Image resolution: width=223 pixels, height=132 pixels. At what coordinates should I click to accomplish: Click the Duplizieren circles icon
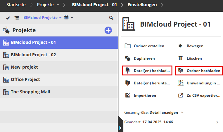click(128, 58)
